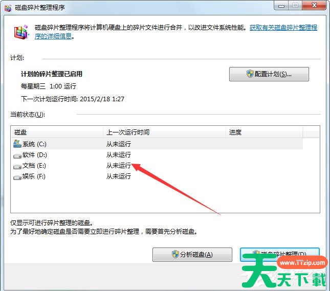Select the 娱乐 (F:) drive icon

click(17, 176)
